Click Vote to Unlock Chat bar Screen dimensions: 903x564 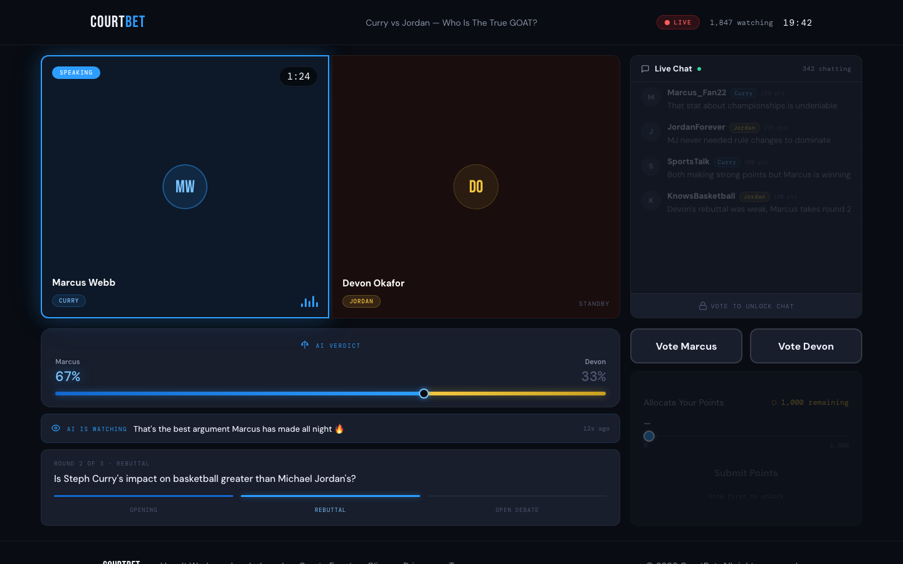tap(746, 306)
